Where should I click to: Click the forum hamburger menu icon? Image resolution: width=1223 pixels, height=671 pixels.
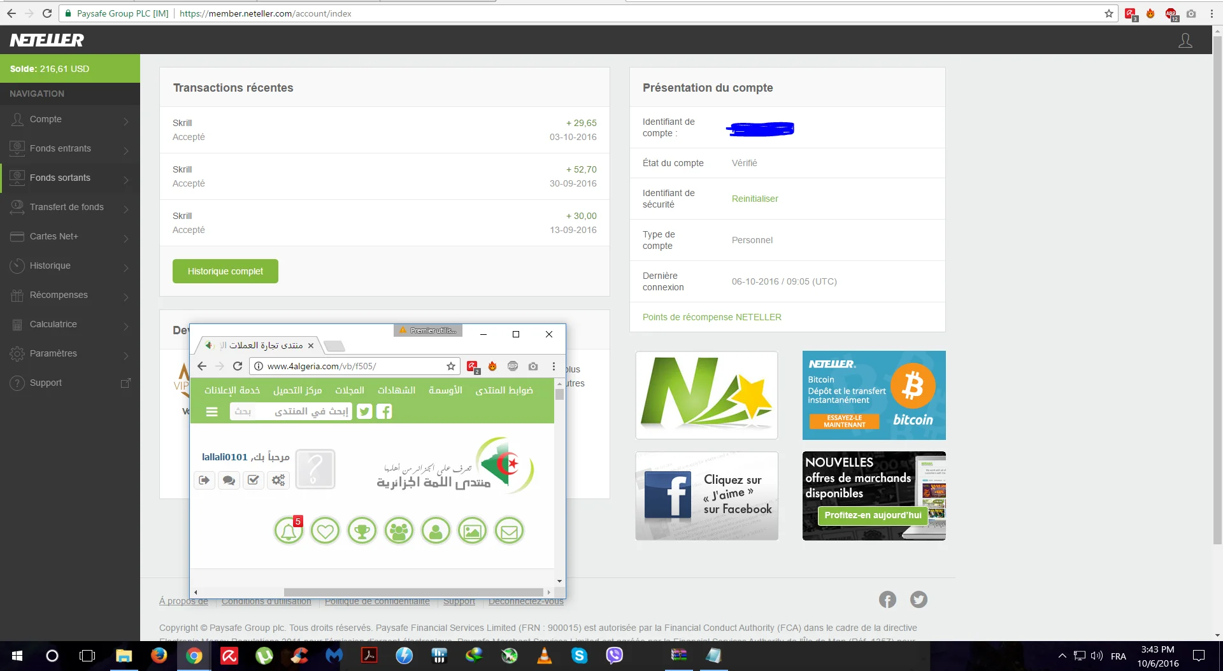click(x=212, y=412)
